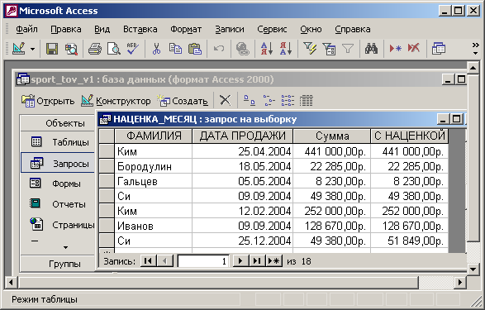This screenshot has width=485, height=310.
Task: Go to the last record button
Action: point(257,261)
